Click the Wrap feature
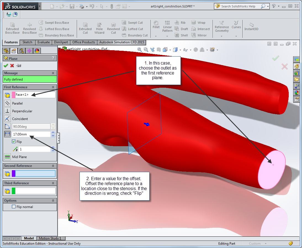This screenshot has width=302, height=248. click(x=198, y=23)
